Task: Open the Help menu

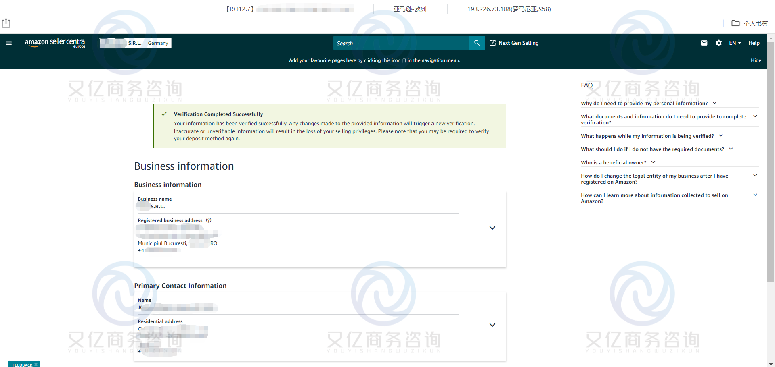Action: (754, 43)
